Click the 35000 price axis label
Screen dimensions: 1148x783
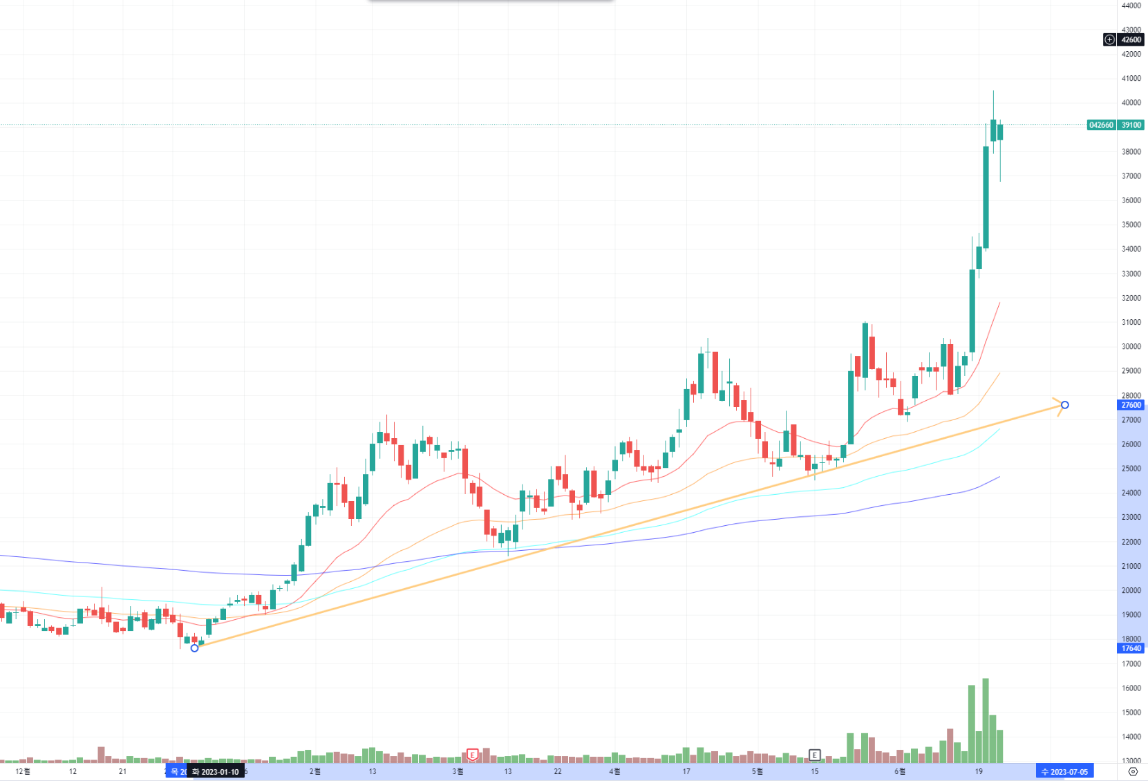1131,225
